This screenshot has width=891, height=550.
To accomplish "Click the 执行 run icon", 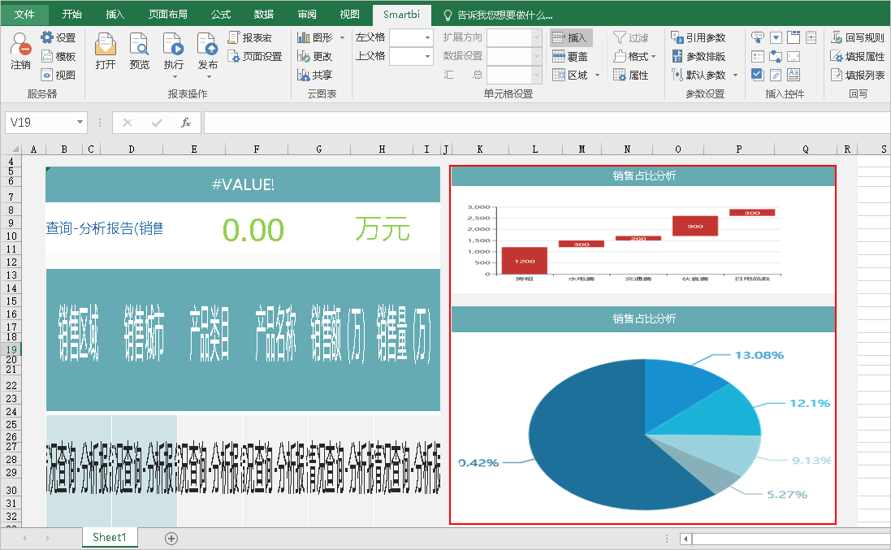I will pos(173,45).
